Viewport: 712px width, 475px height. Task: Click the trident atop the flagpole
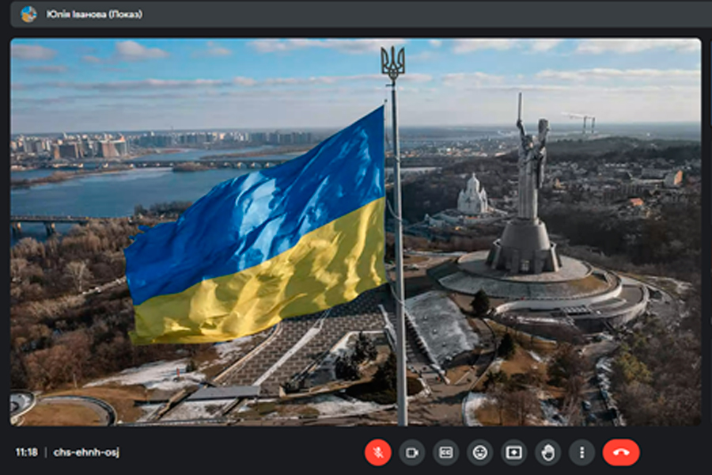(392, 63)
